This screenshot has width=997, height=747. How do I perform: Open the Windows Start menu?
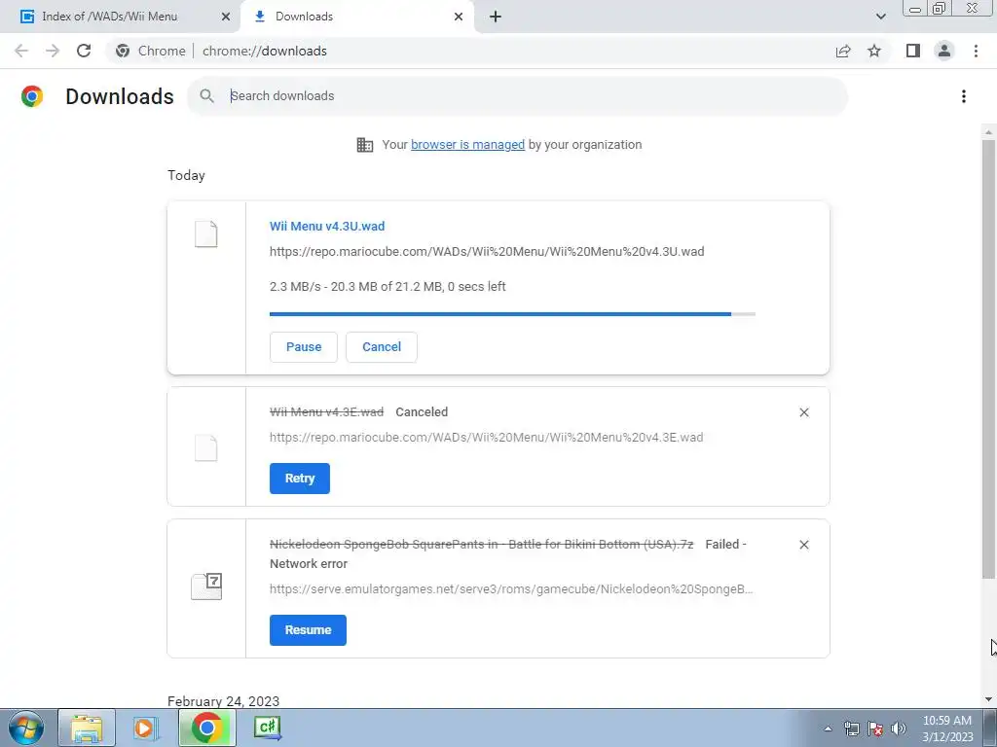(x=25, y=728)
